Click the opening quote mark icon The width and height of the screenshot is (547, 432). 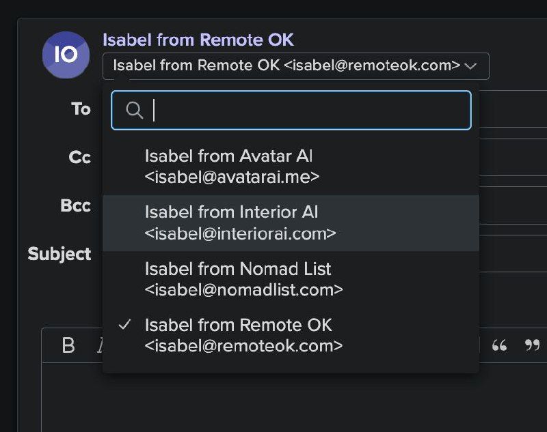[499, 346]
